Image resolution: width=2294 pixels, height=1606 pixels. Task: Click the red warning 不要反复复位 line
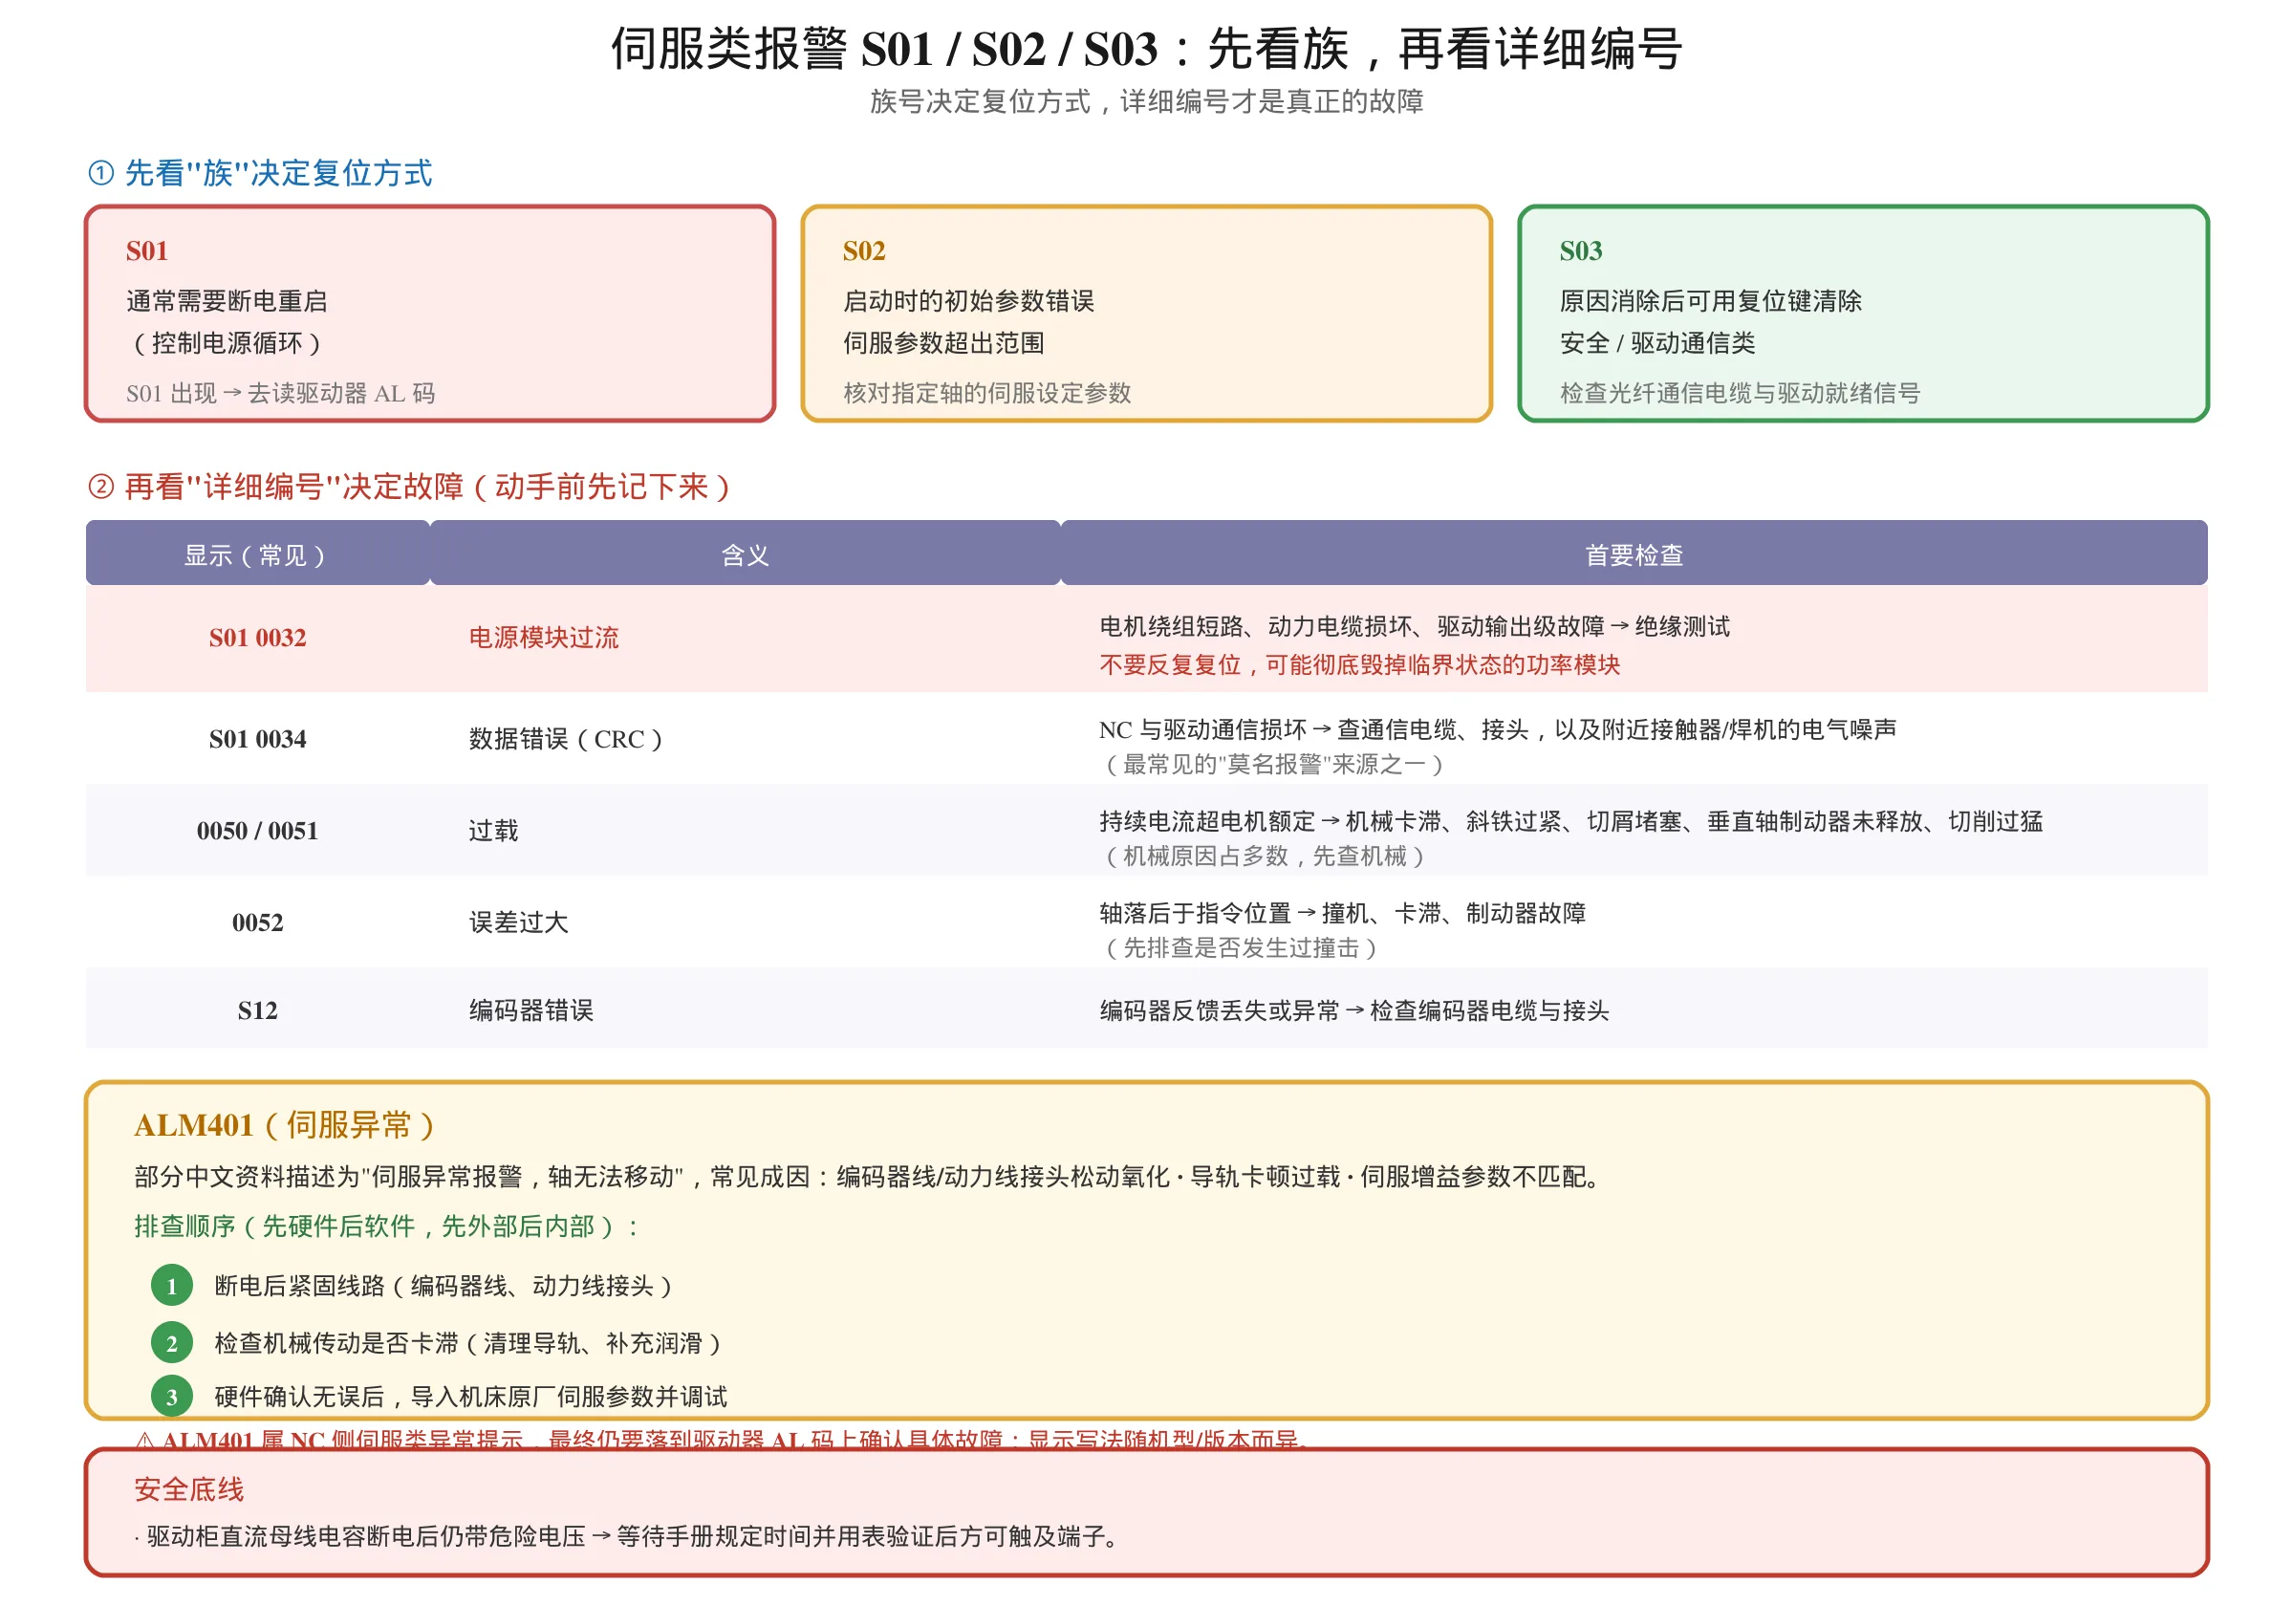1359,664
